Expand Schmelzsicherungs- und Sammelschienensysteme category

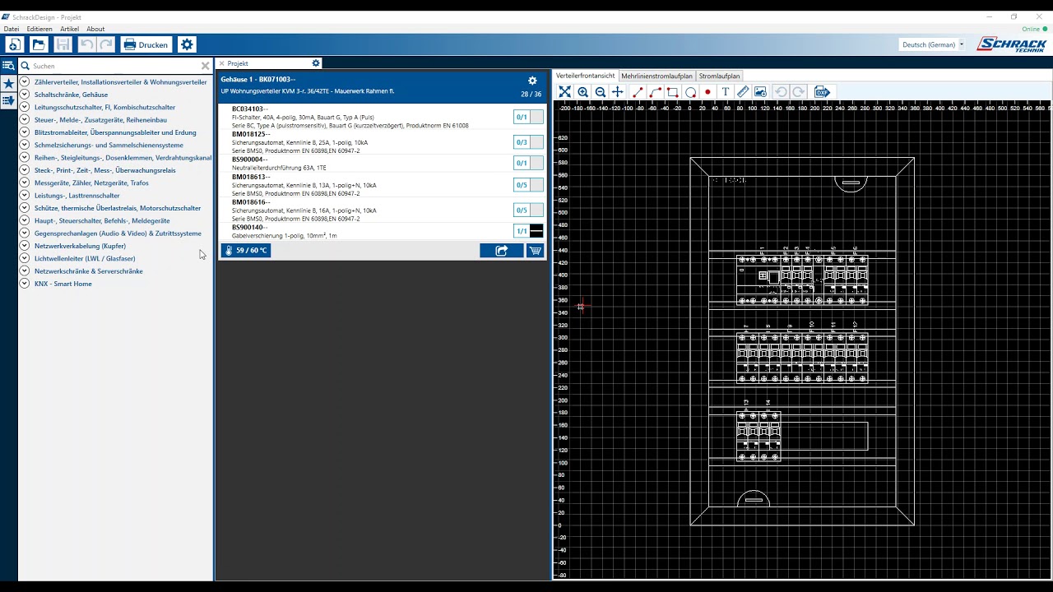pos(25,145)
